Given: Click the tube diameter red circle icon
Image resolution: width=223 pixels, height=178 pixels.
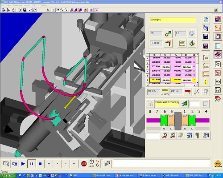Looking at the screenshot, I should [168, 34].
